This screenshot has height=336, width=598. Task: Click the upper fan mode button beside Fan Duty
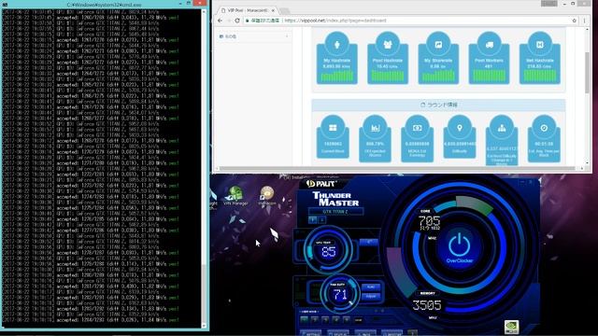370,287
